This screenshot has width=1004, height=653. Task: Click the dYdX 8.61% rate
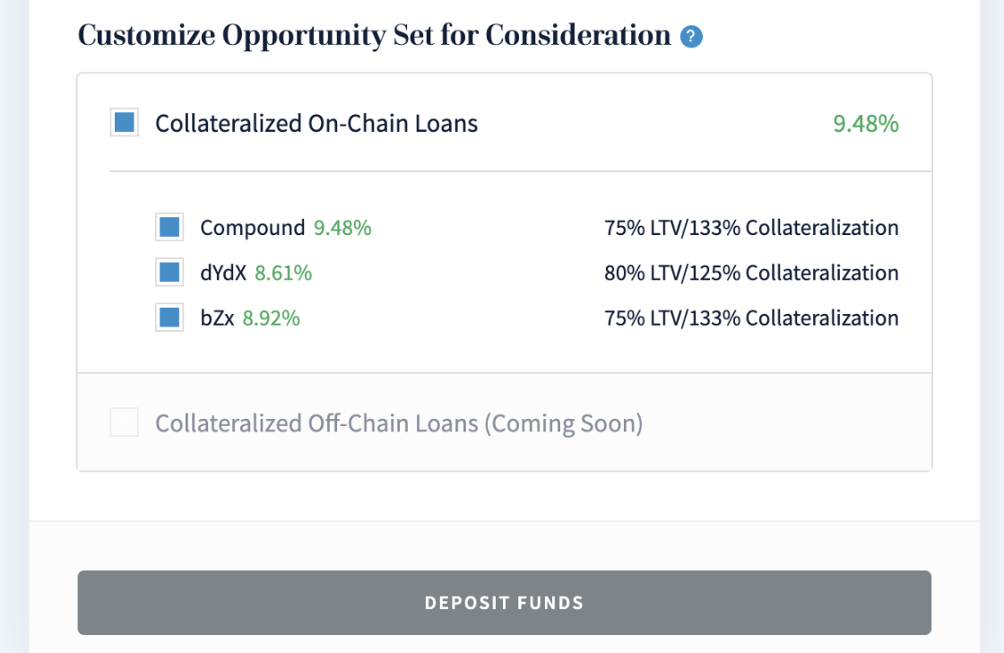click(283, 273)
